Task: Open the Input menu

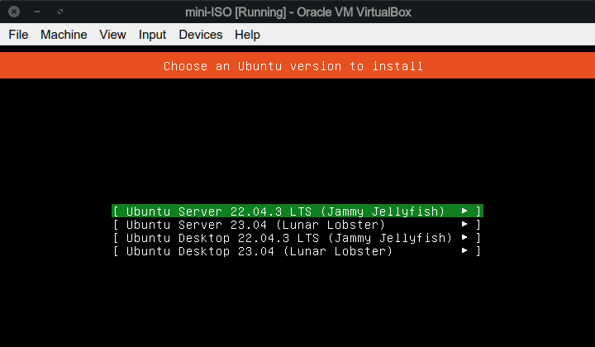Action: coord(152,35)
